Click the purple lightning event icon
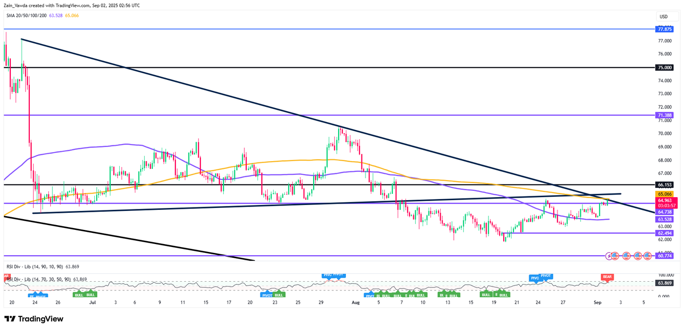 pyautogui.click(x=609, y=255)
